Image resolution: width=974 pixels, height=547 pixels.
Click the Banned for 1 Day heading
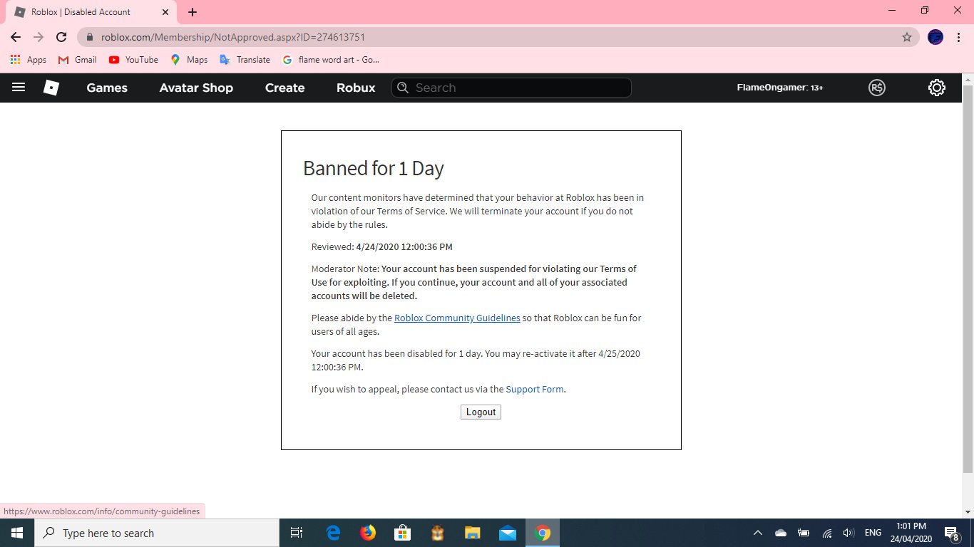(374, 168)
